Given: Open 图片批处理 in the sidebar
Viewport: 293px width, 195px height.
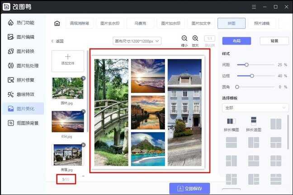Looking at the screenshot, I should coord(23,66).
